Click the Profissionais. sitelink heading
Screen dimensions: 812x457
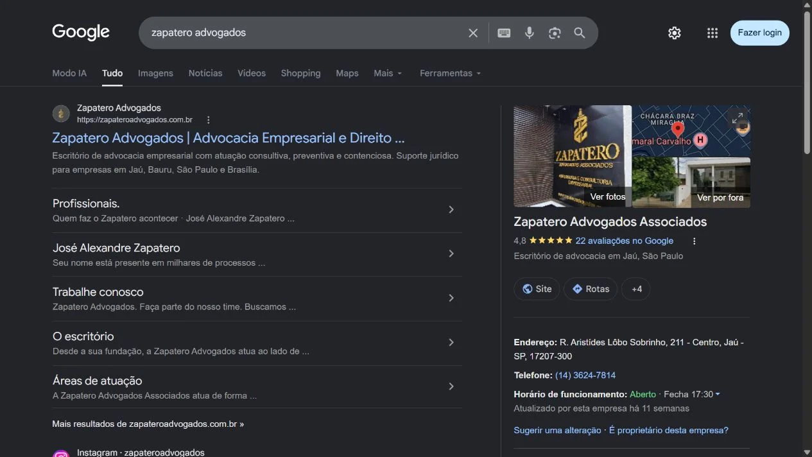click(86, 203)
